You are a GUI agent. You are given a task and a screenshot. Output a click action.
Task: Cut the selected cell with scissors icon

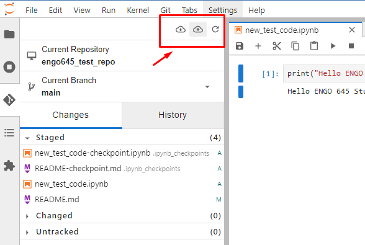pos(277,46)
